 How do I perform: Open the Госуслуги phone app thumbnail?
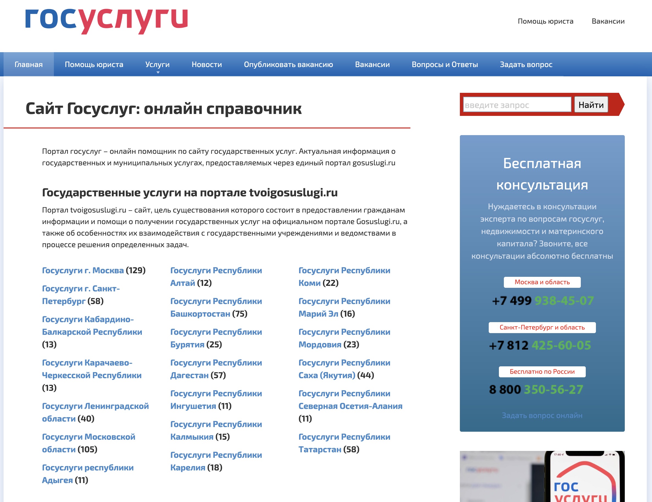[542, 476]
